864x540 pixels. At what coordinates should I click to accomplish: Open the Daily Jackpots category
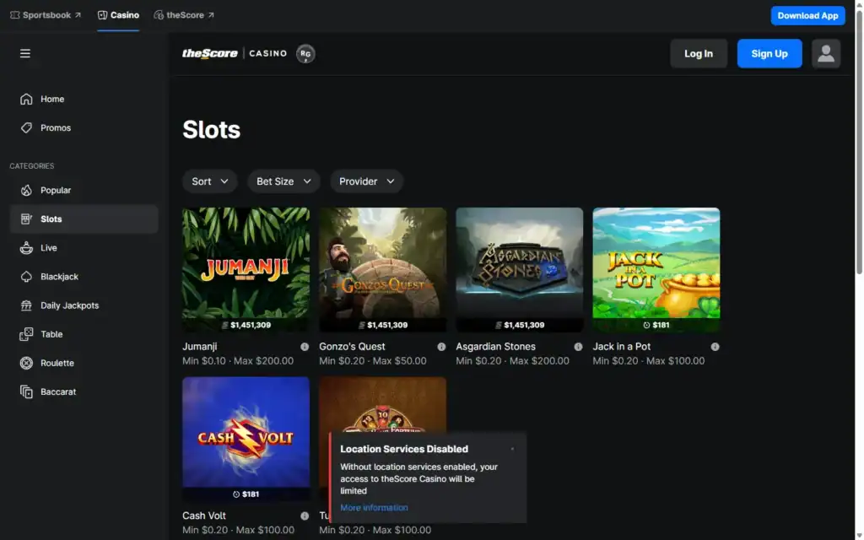tap(84, 305)
